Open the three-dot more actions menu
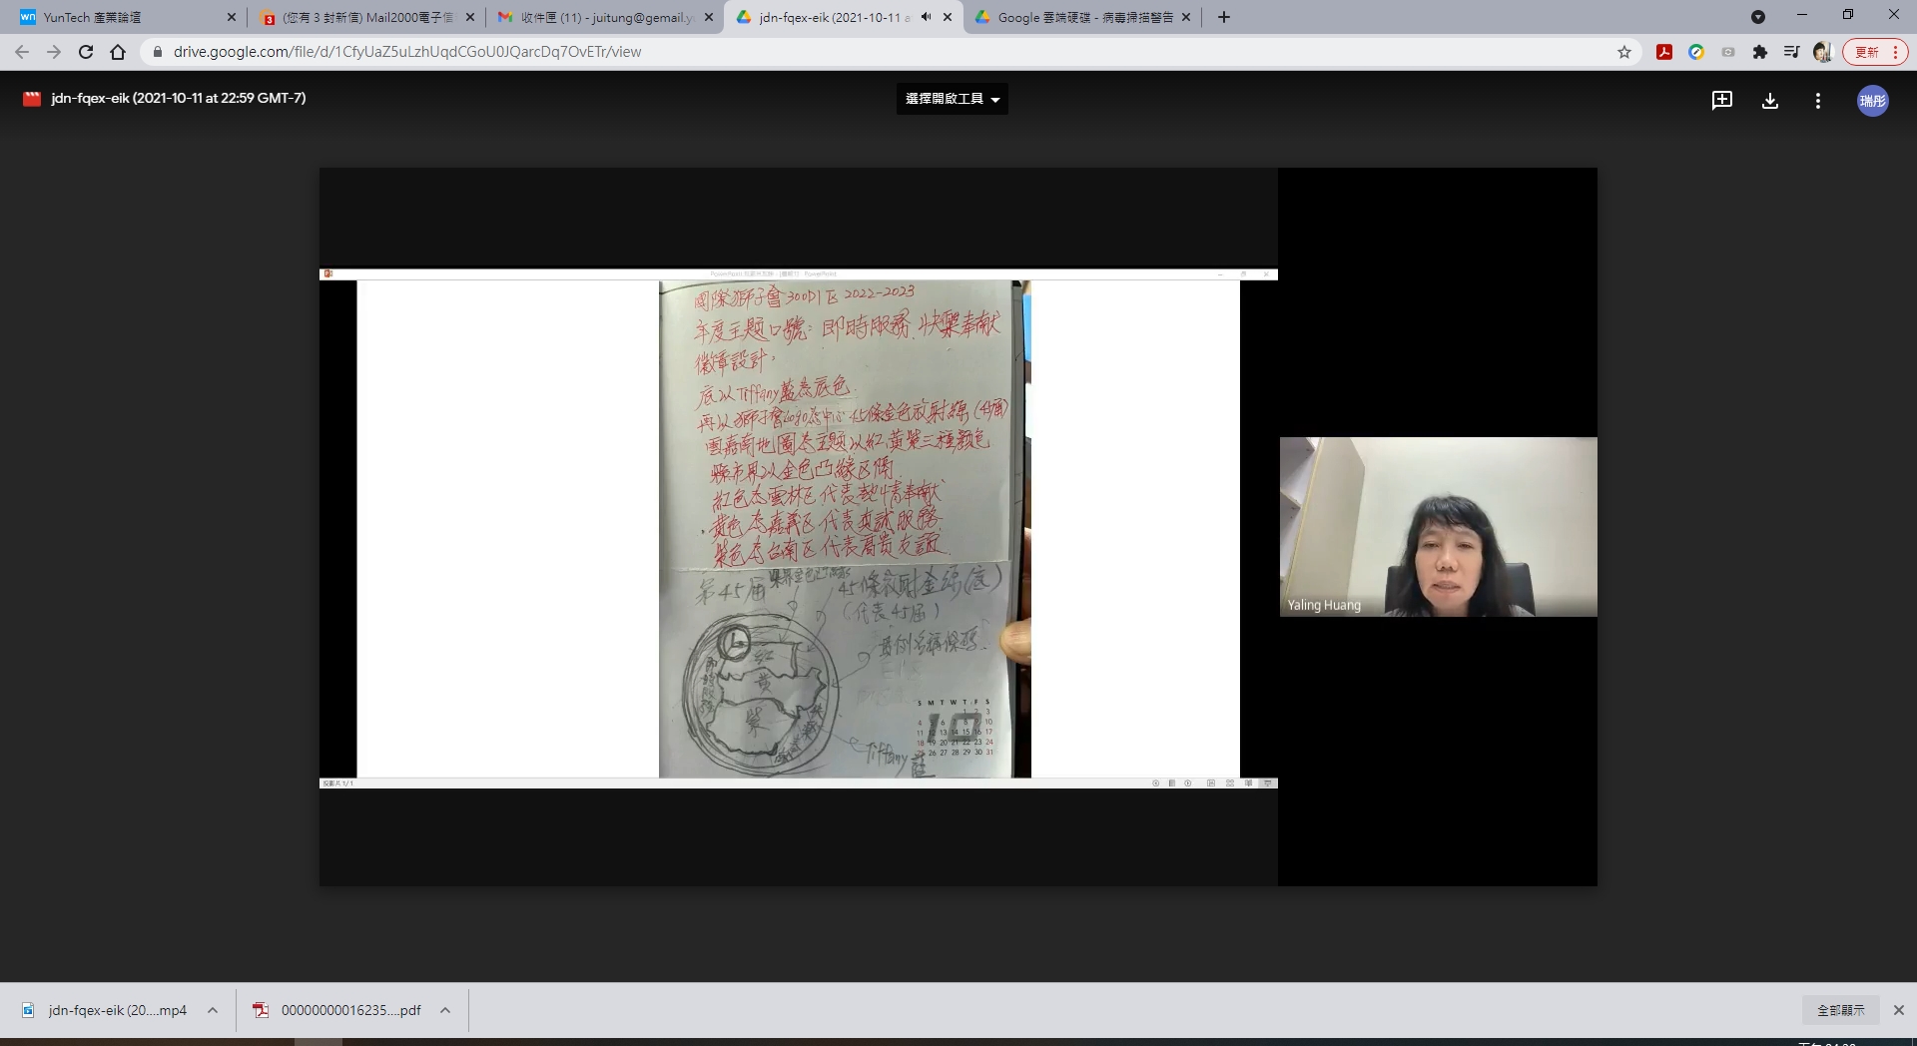This screenshot has width=1917, height=1046. click(1817, 100)
